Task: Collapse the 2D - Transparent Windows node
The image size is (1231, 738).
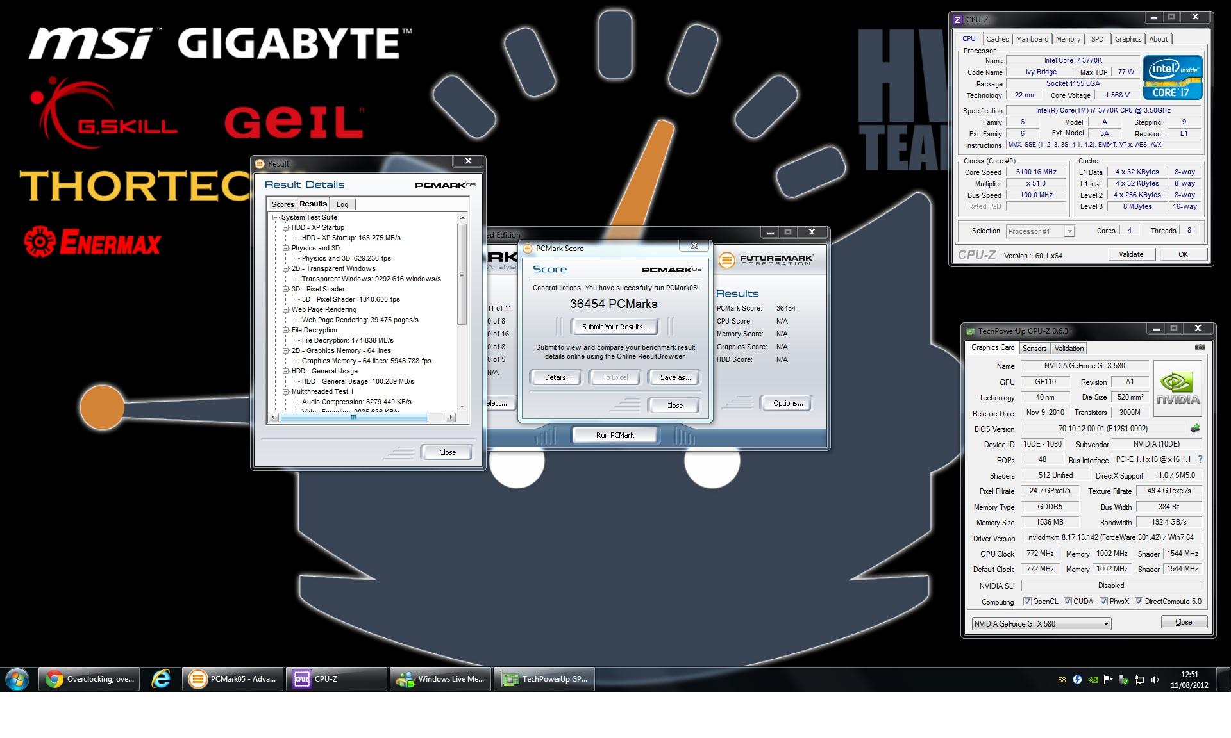Action: (x=286, y=268)
